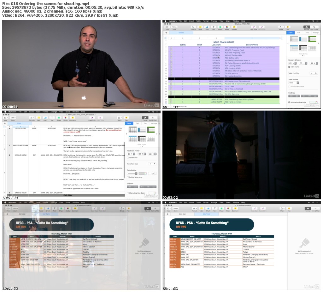The width and height of the screenshot is (323, 292).
Task: Click smaller Table Font Size A in Script_Breakdown inspector
Action: (x=150, y=164)
